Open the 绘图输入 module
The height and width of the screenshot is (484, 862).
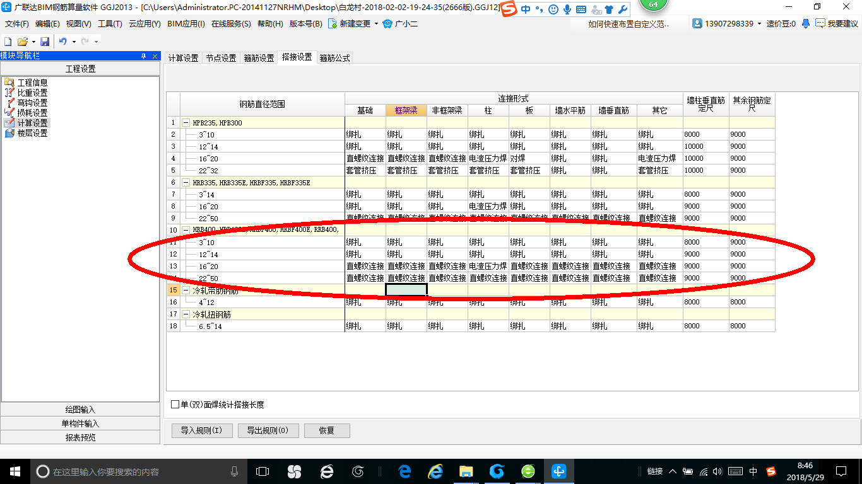coord(80,410)
